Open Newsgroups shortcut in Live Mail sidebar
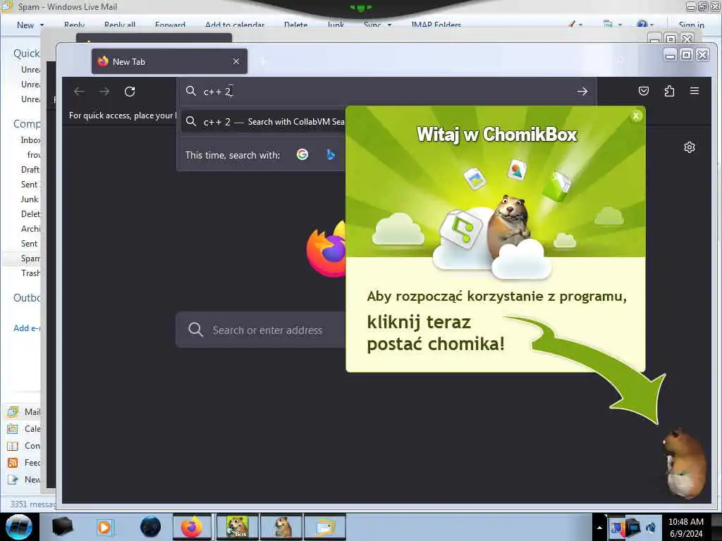 coord(25,480)
